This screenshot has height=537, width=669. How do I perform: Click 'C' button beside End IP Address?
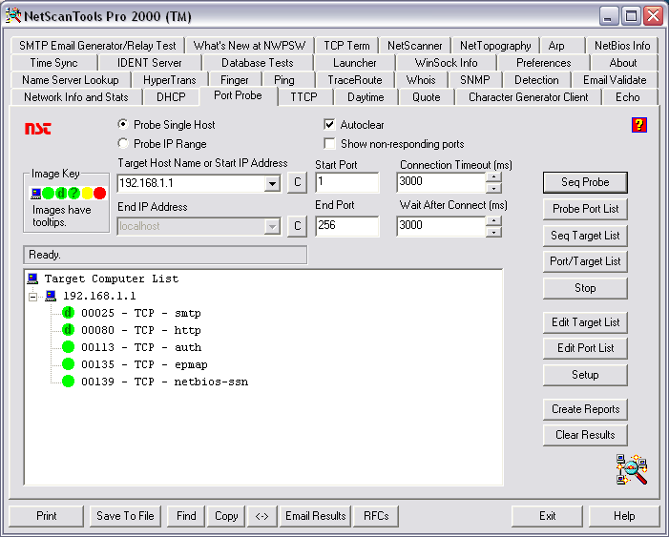click(298, 226)
